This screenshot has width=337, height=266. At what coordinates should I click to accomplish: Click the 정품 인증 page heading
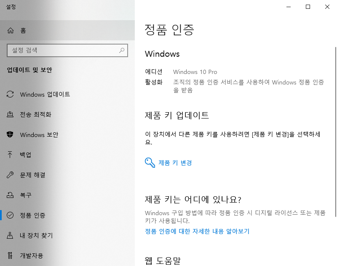pos(169,29)
